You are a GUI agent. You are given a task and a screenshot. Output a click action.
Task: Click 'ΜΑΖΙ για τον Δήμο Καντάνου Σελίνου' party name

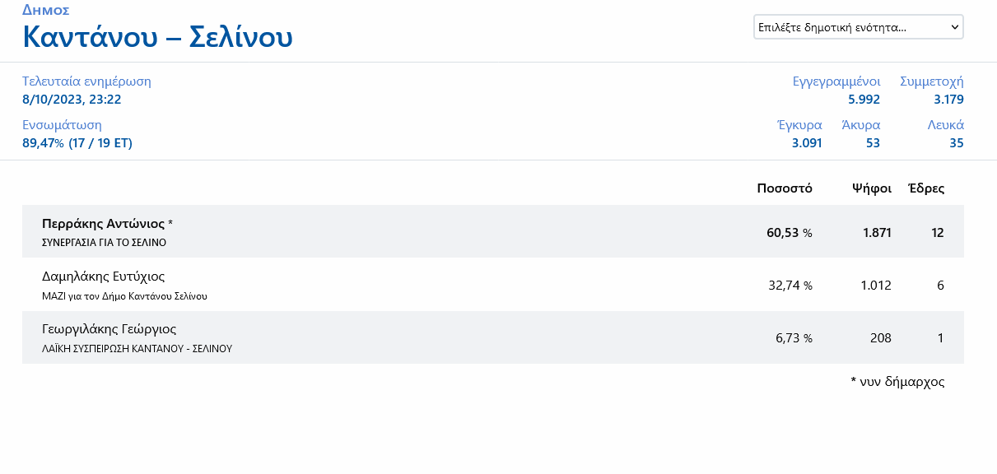tap(124, 295)
